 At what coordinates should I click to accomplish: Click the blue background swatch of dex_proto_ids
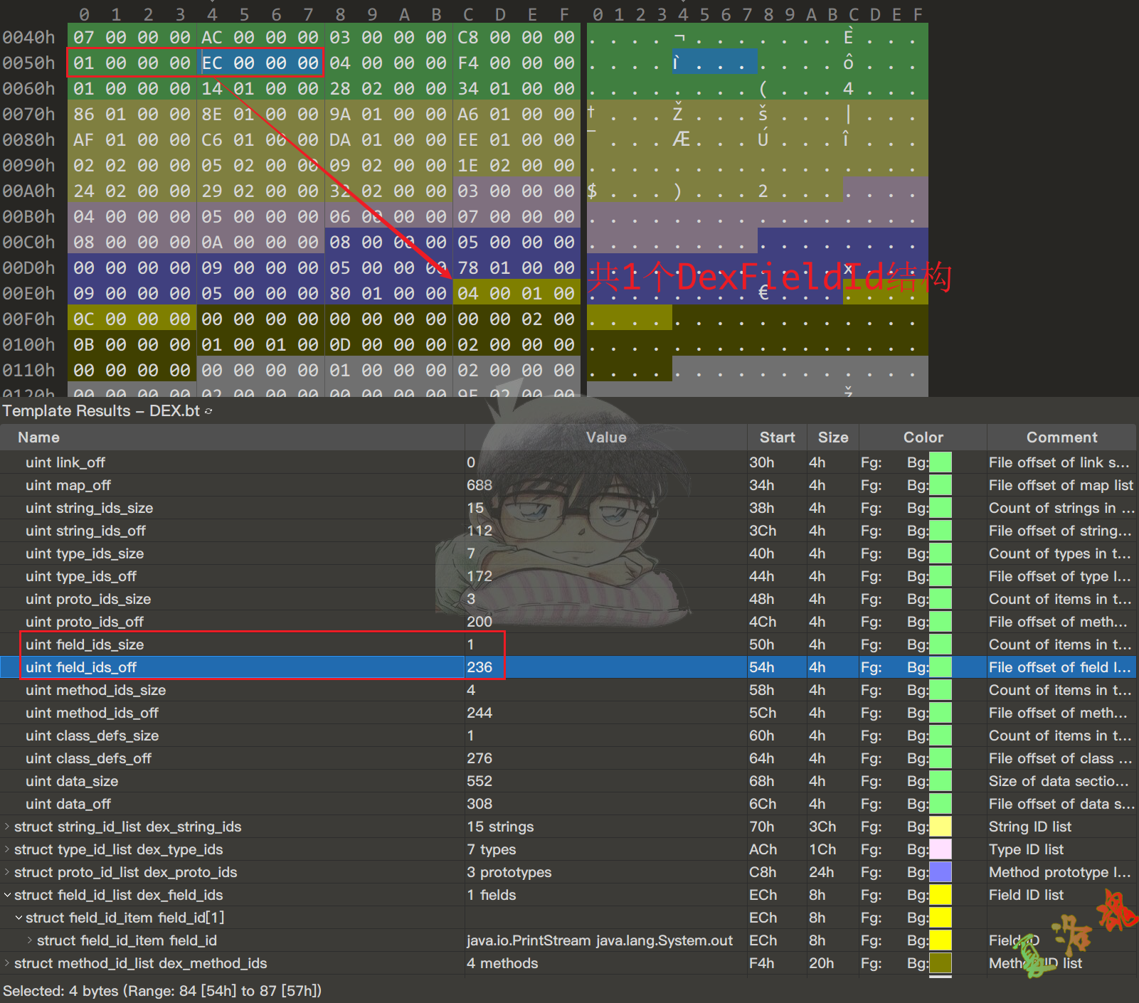tap(941, 872)
